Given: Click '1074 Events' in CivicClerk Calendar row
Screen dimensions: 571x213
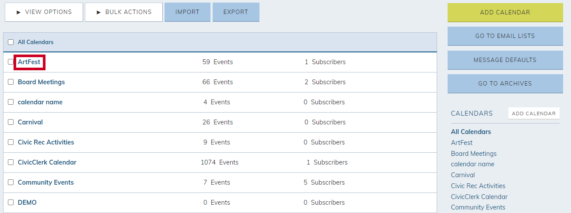Looking at the screenshot, I should (220, 162).
